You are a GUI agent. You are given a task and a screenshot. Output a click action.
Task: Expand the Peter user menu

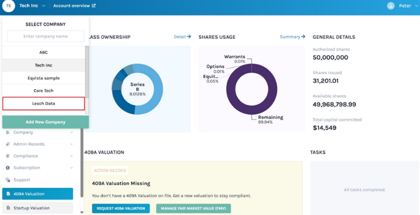tap(408, 5)
